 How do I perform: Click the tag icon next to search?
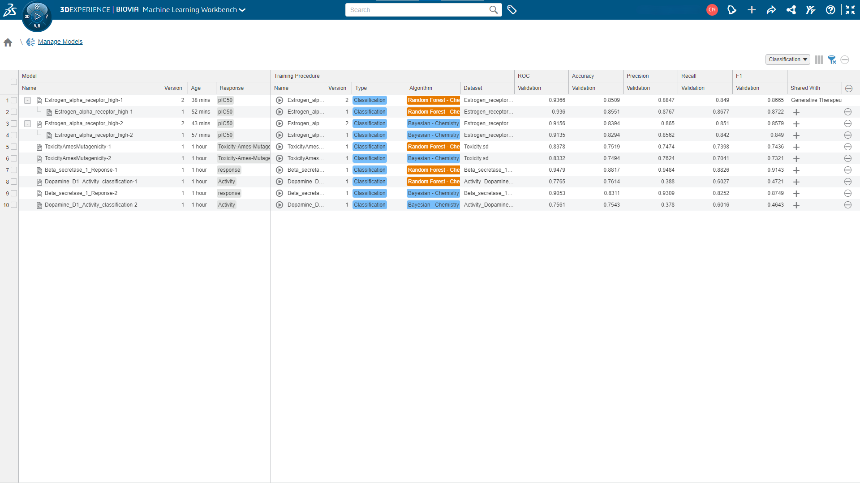[512, 9]
